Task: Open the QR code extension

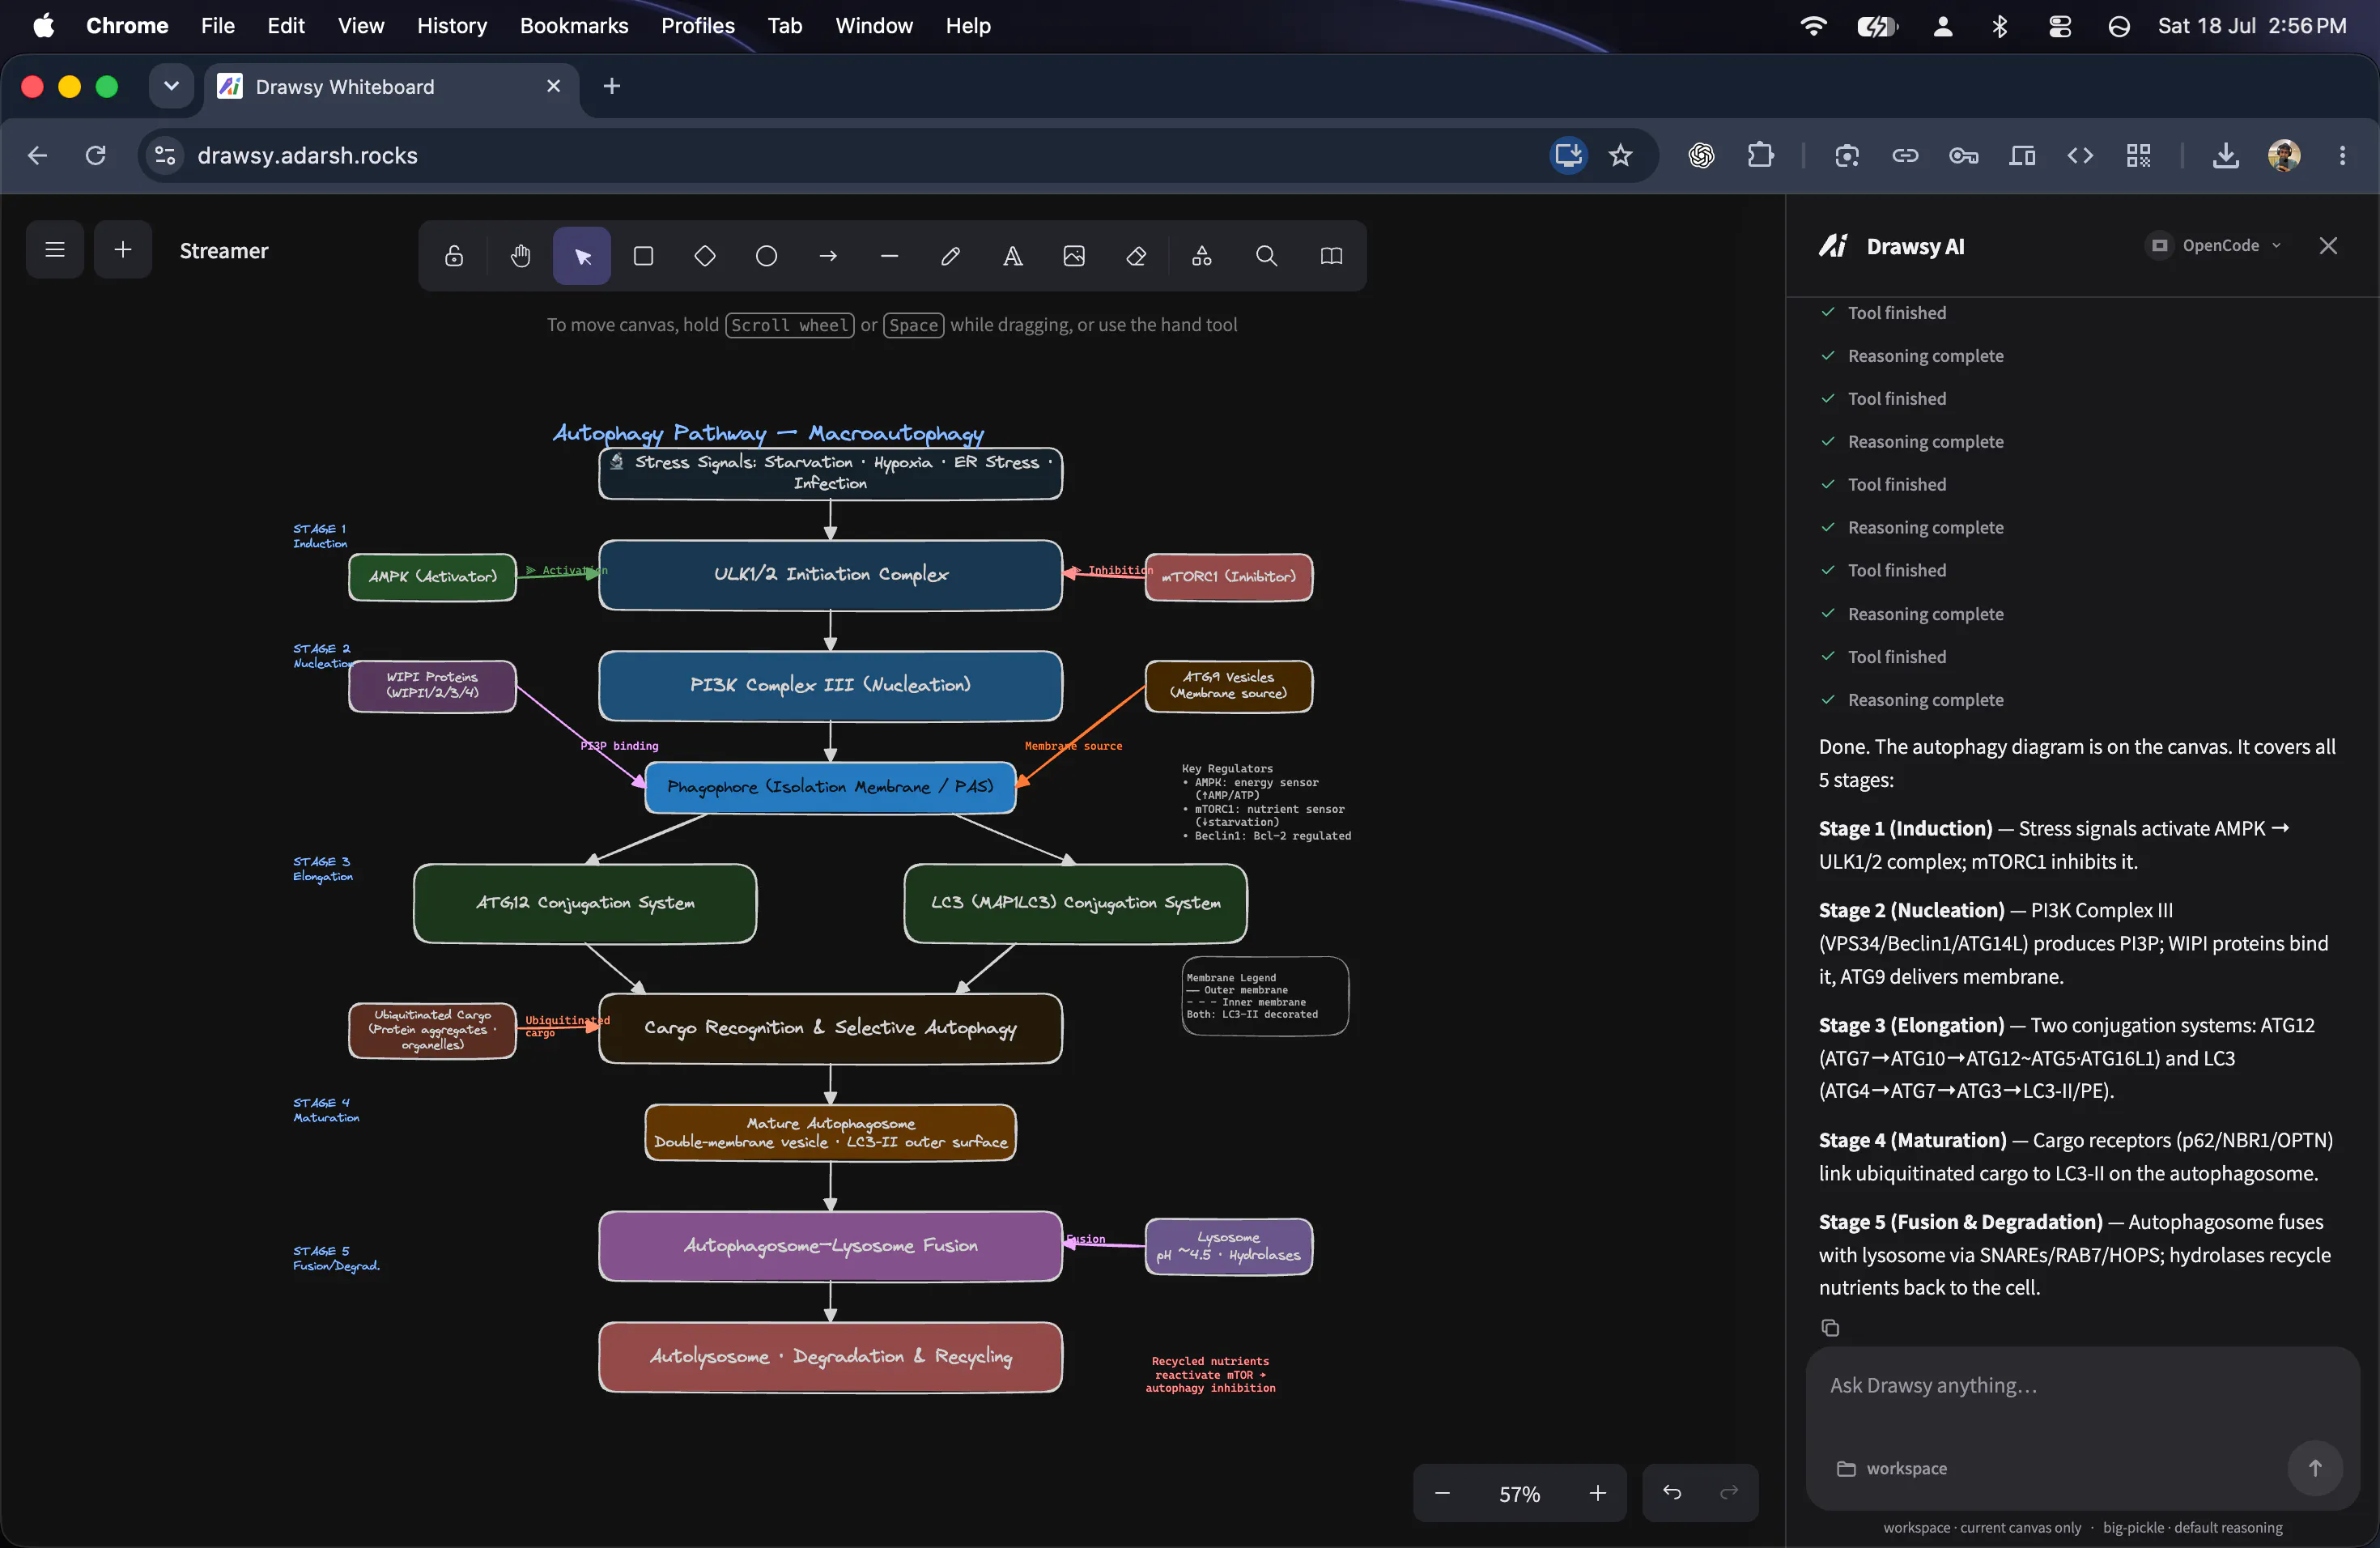Action: point(2138,155)
